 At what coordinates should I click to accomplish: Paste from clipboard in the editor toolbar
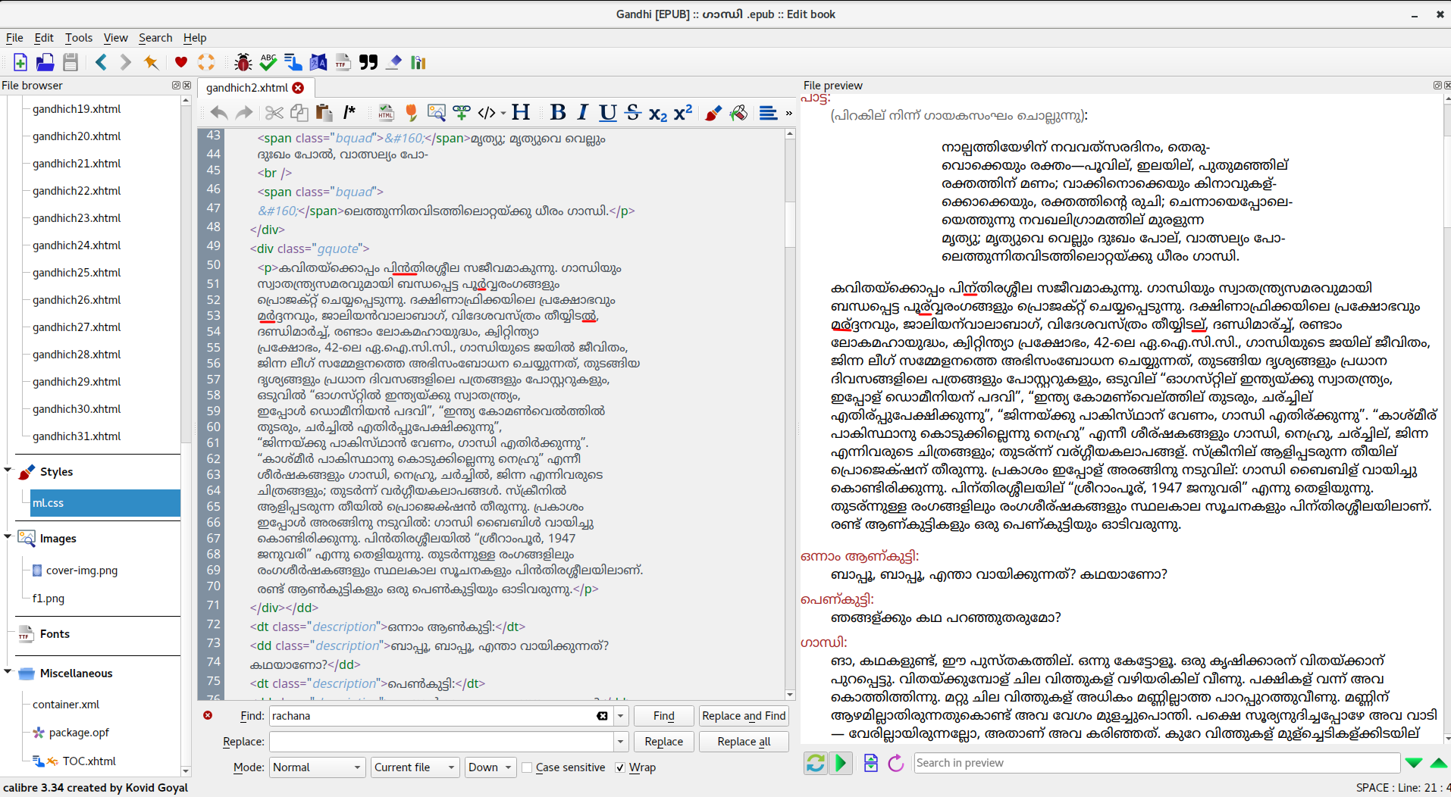pyautogui.click(x=324, y=113)
